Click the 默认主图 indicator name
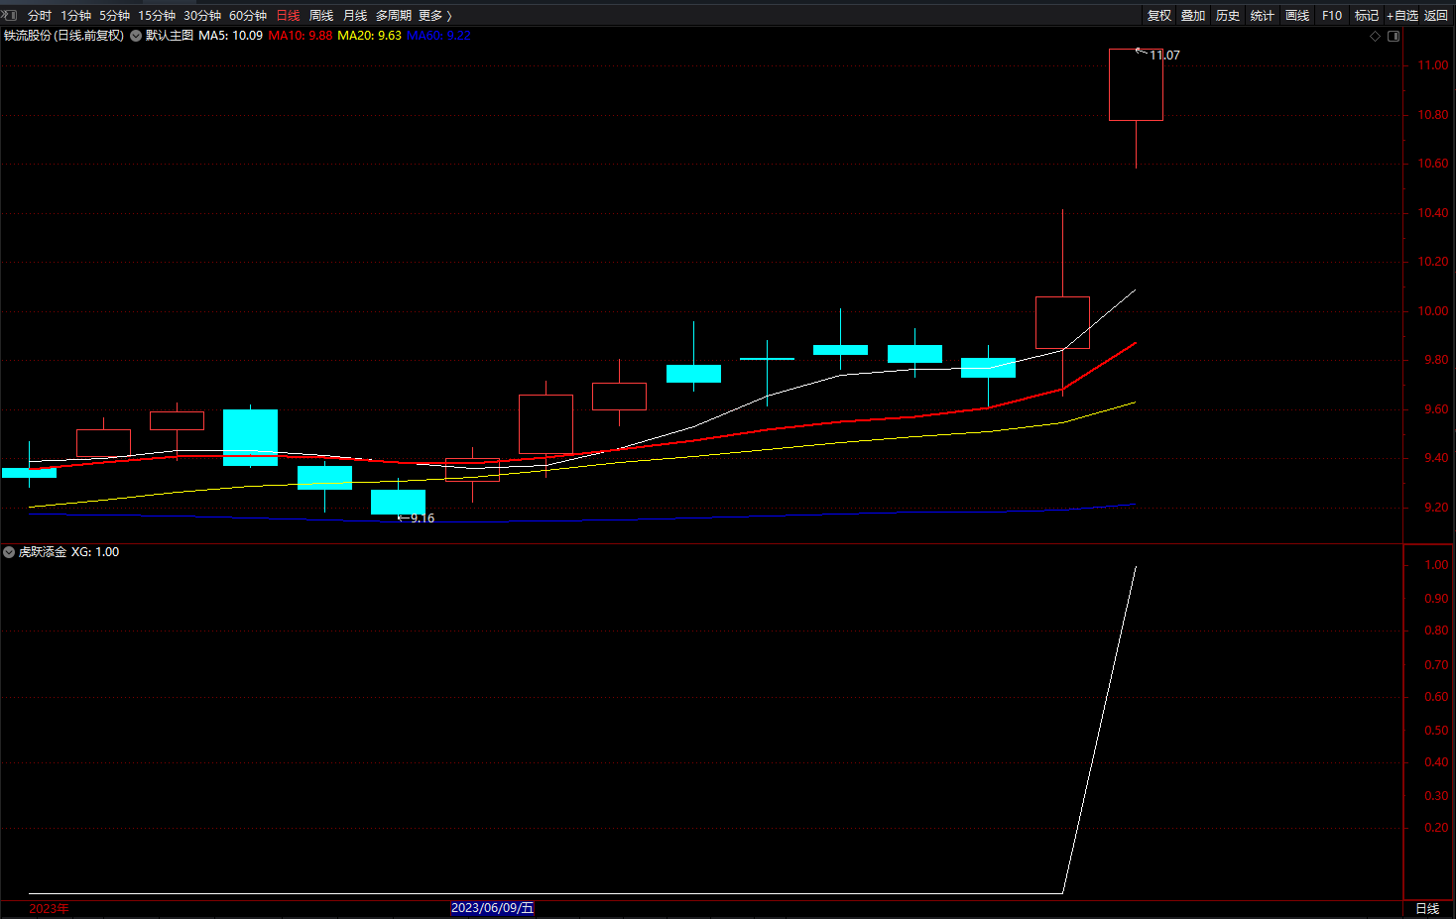1456x919 pixels. click(x=170, y=36)
